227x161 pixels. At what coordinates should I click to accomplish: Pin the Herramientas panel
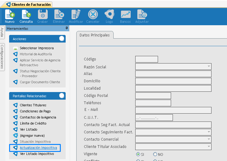(67, 28)
